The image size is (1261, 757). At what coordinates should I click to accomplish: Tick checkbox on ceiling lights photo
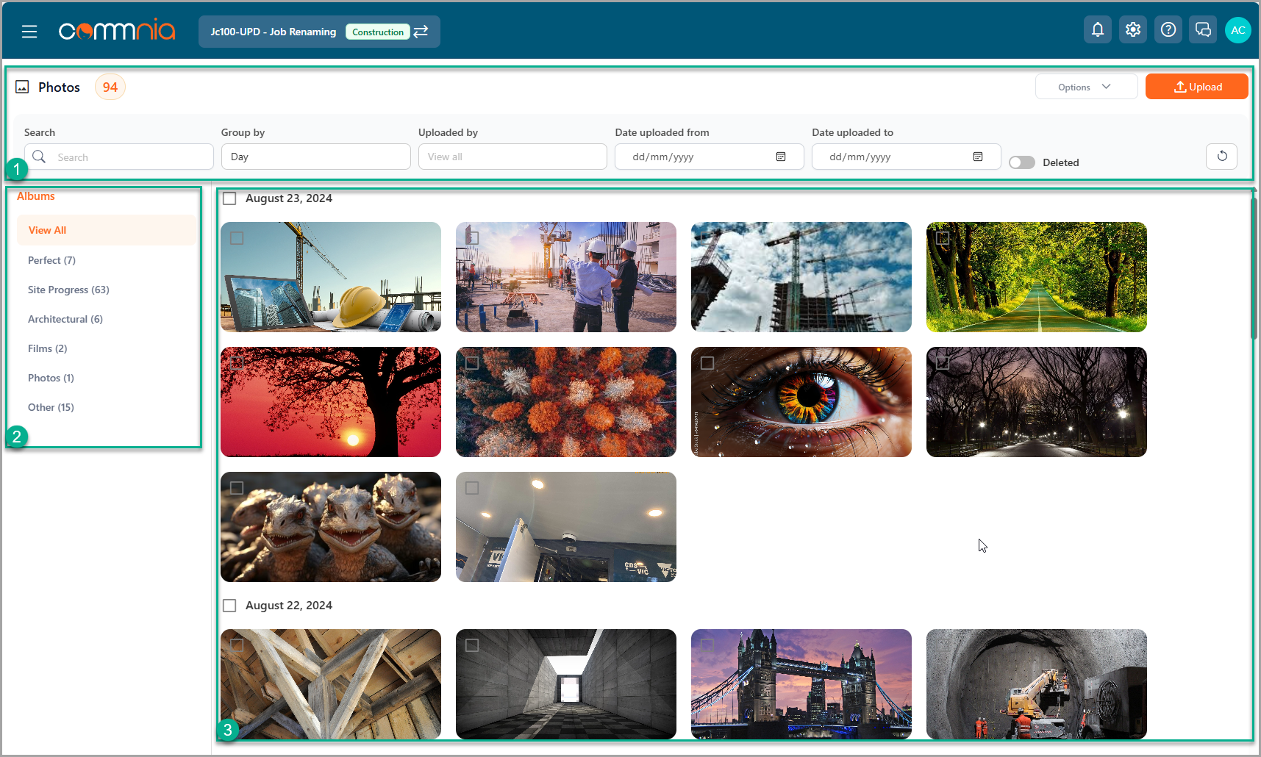click(x=472, y=488)
